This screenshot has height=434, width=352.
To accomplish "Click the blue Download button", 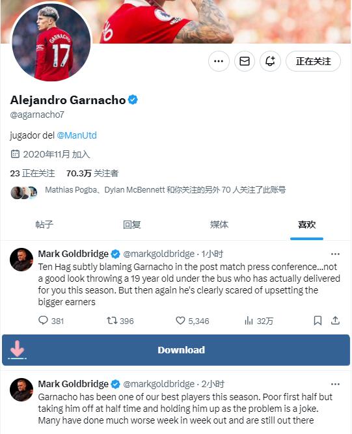I will (x=176, y=350).
